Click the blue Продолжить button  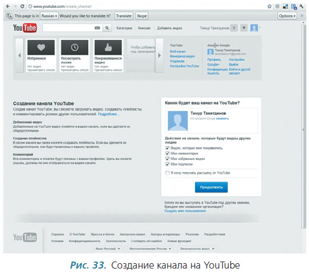pyautogui.click(x=211, y=187)
